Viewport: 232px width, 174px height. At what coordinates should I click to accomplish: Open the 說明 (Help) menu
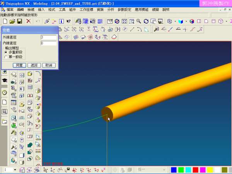pos(166,10)
